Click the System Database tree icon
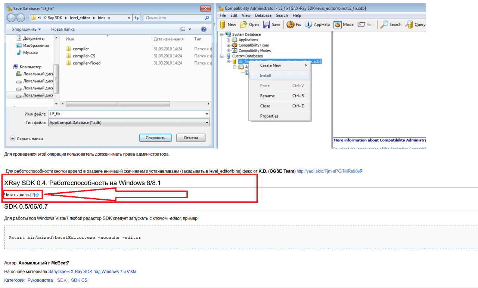The width and height of the screenshot is (478, 288). point(228,34)
